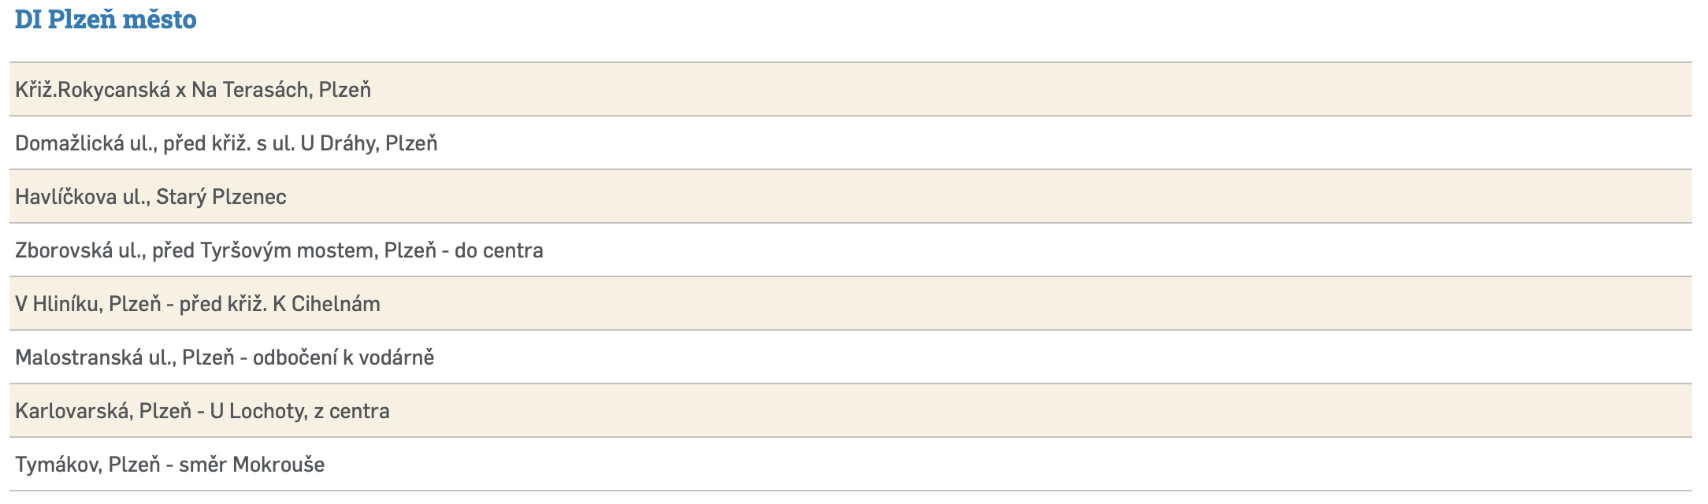
Task: Click the text 'K Cihelnám'
Action: [326, 304]
